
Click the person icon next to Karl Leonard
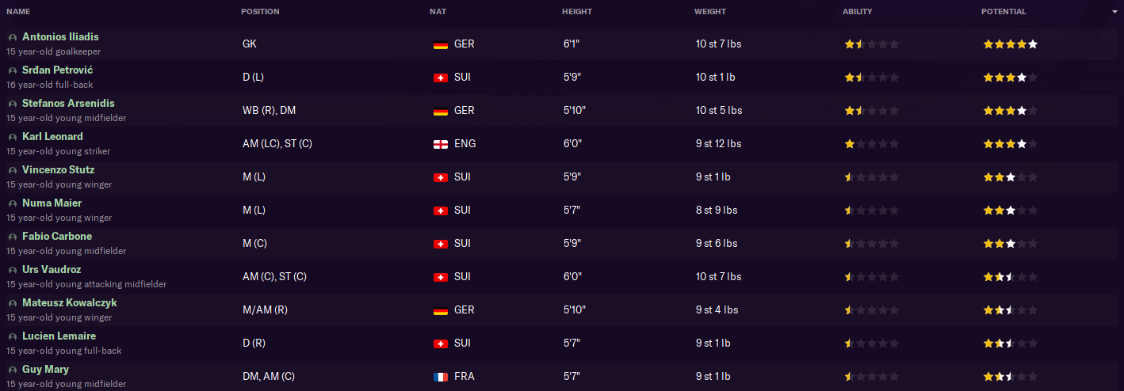point(12,137)
